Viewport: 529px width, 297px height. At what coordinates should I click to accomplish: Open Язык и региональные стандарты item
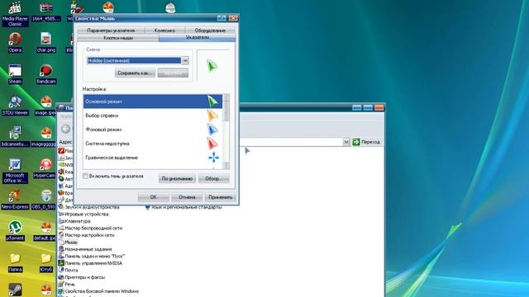(183, 207)
